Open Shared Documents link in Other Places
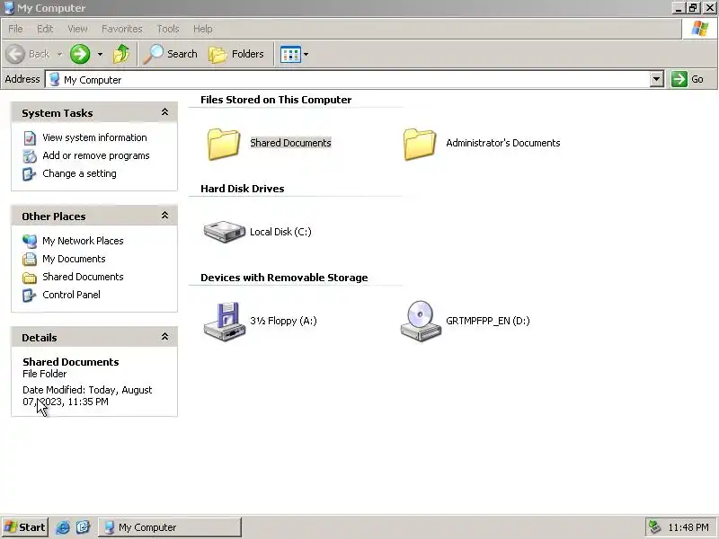The width and height of the screenshot is (719, 539). pos(83,277)
